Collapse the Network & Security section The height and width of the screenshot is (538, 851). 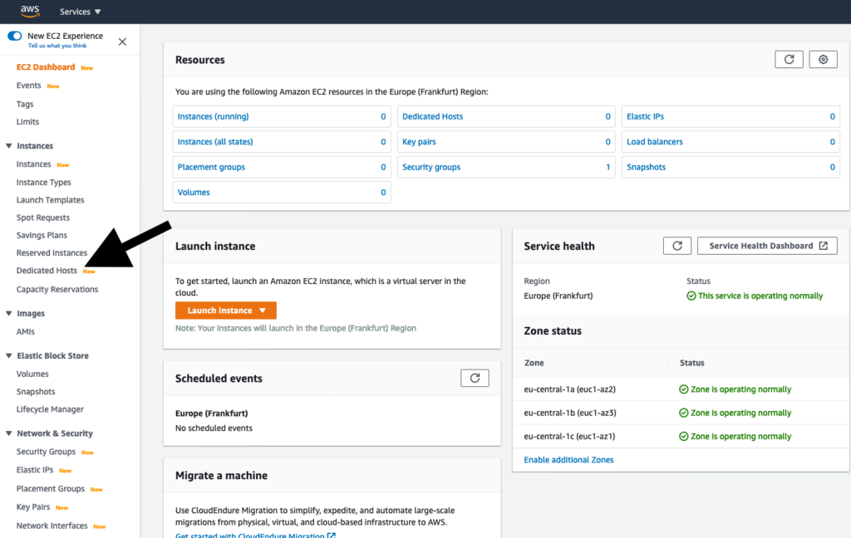click(8, 433)
